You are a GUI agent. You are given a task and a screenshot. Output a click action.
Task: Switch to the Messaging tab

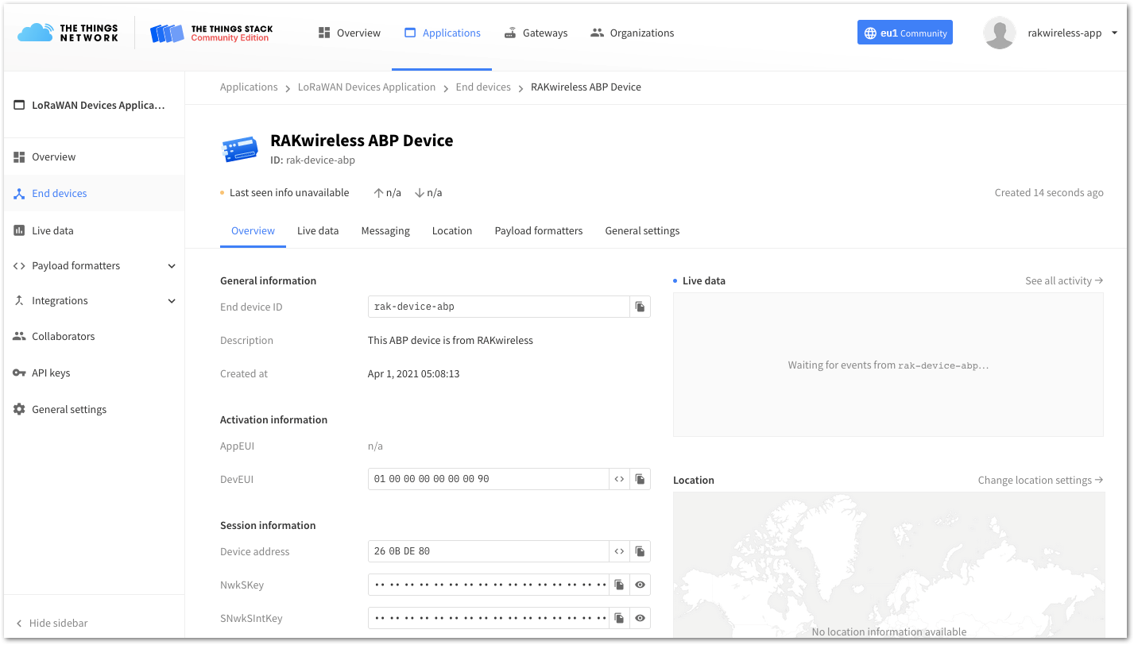[385, 230]
